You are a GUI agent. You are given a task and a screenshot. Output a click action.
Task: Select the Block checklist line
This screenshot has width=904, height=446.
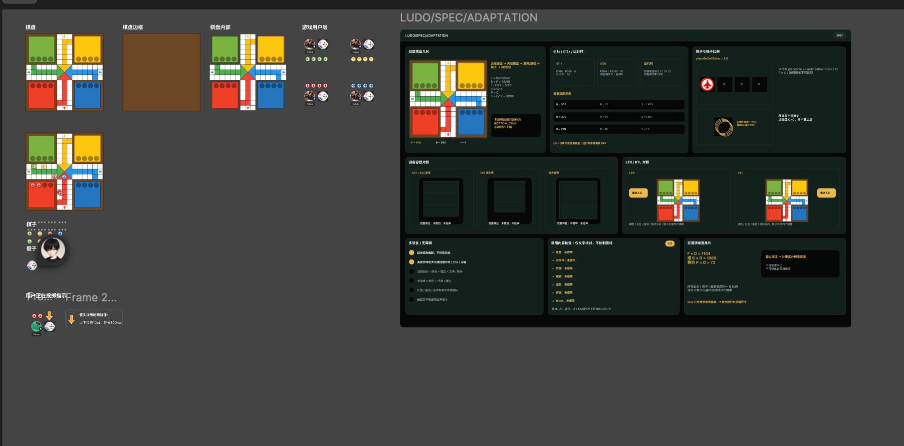(563, 301)
